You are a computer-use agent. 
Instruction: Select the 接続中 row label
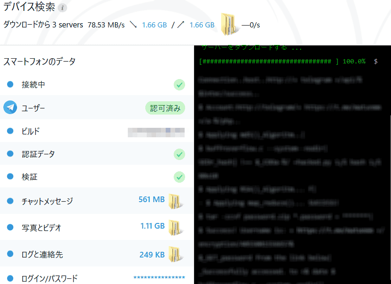pos(34,85)
